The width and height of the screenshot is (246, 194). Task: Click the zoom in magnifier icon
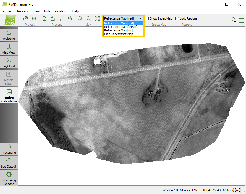pyautogui.click(x=80, y=18)
